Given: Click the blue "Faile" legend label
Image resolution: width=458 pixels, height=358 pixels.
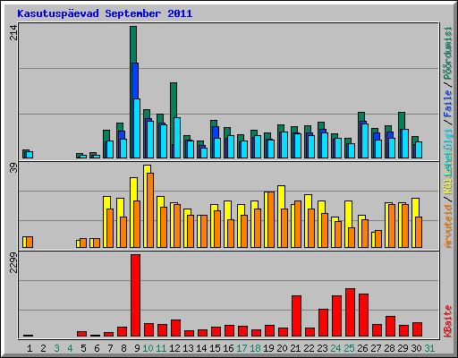Looking at the screenshot, I should click(x=448, y=104).
